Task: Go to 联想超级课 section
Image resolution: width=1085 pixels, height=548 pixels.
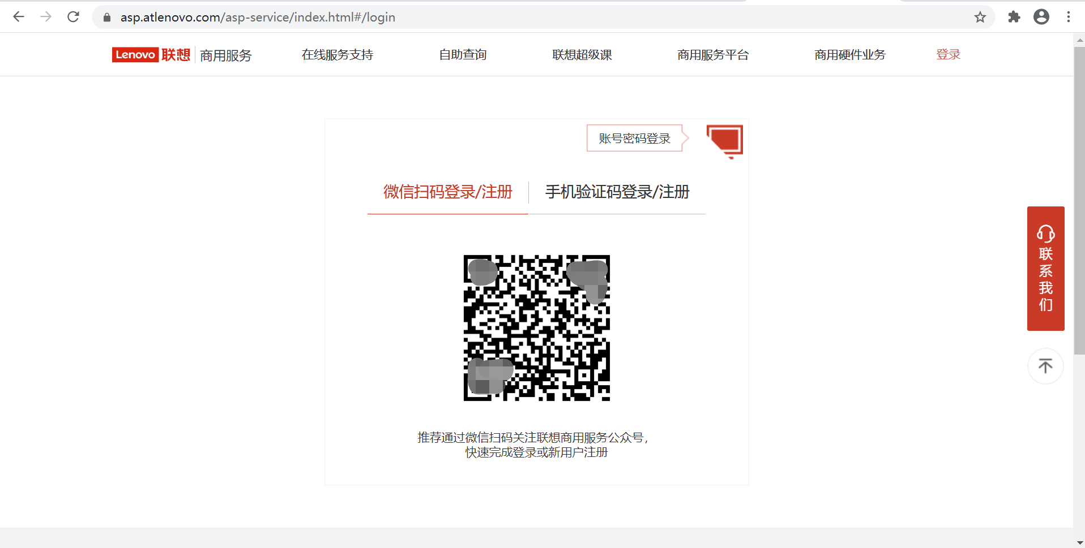Action: (582, 55)
